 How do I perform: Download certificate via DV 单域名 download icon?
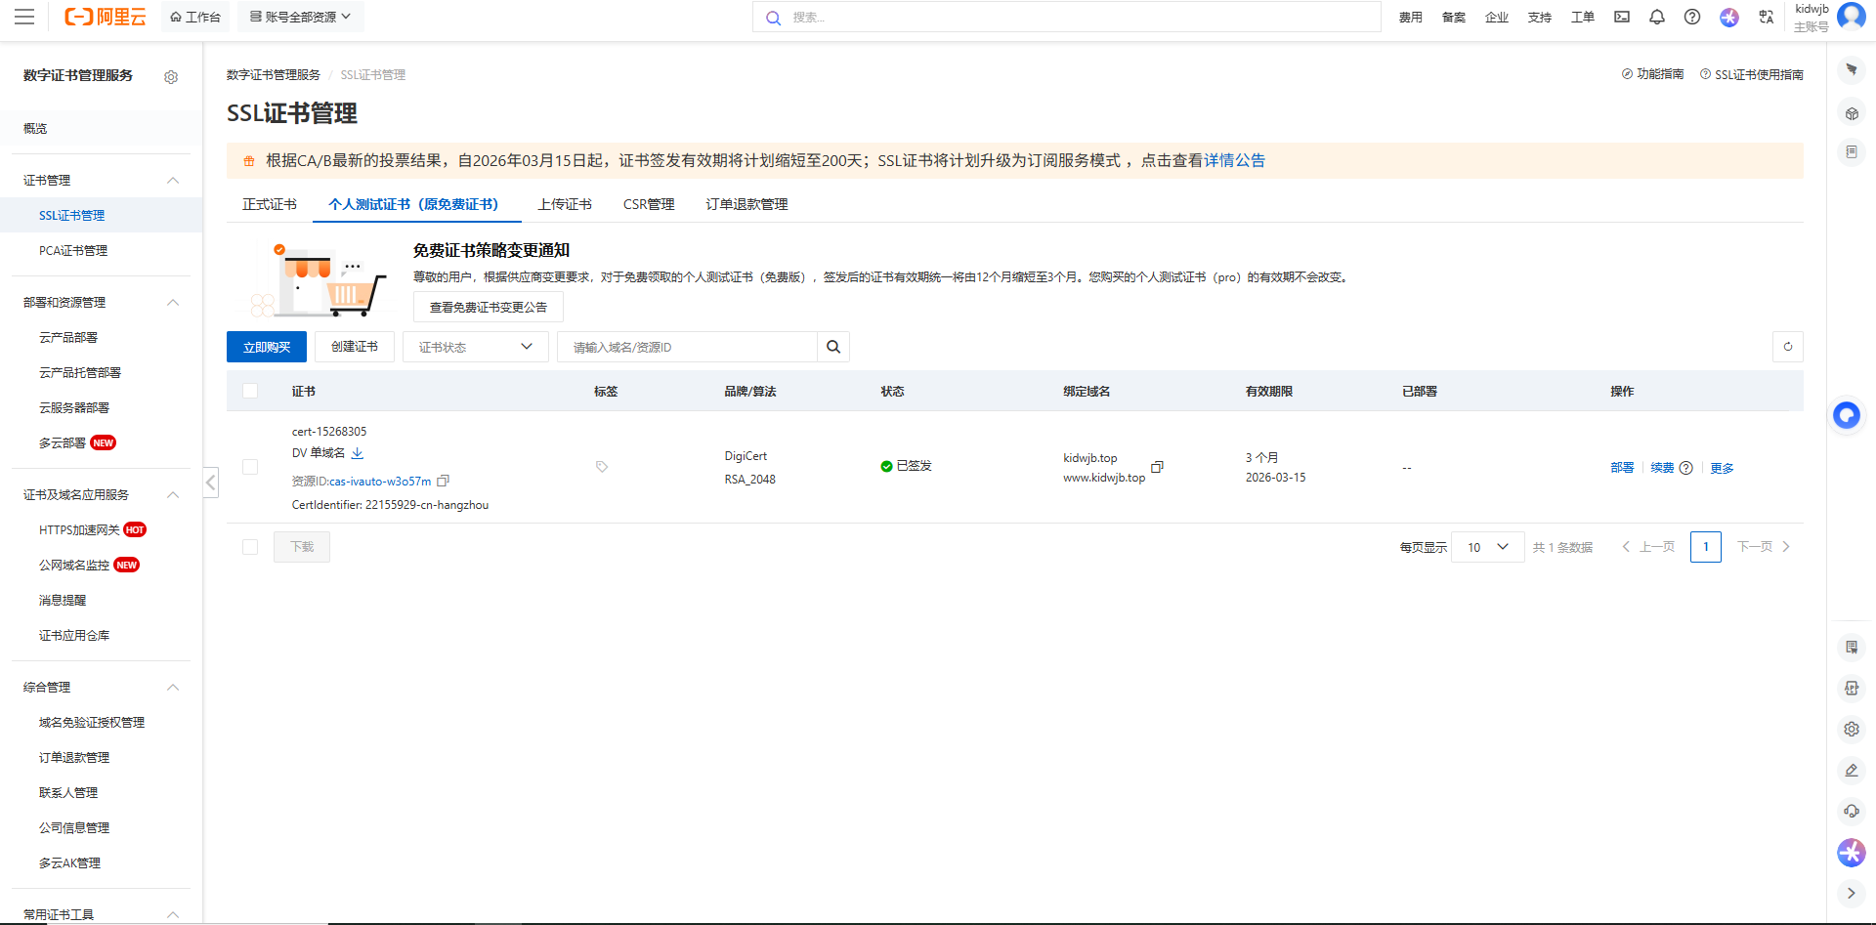(x=358, y=453)
